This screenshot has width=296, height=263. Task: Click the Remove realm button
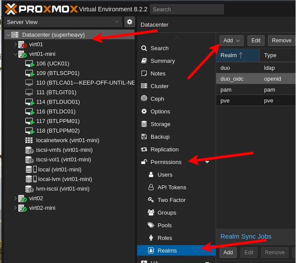pos(281,41)
